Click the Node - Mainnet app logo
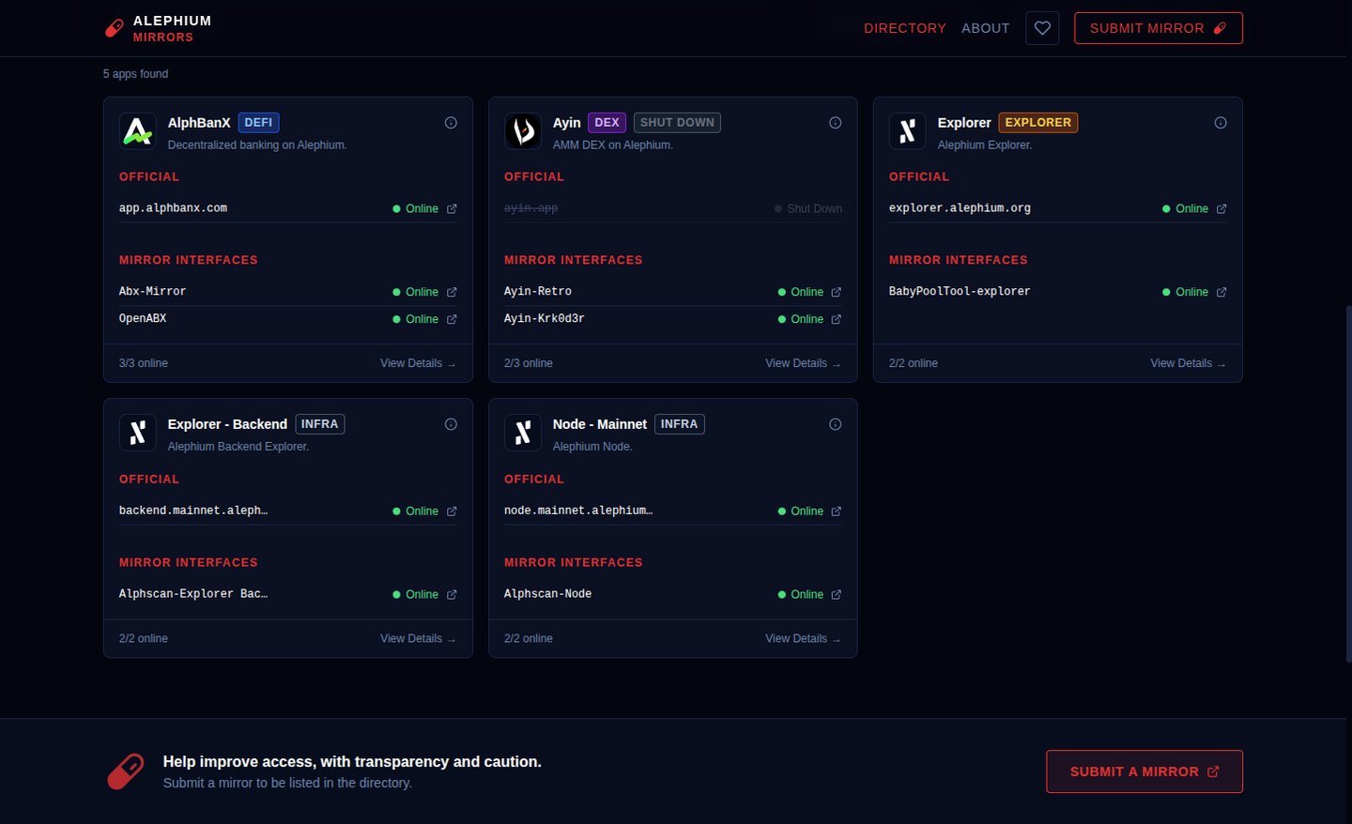 [523, 433]
